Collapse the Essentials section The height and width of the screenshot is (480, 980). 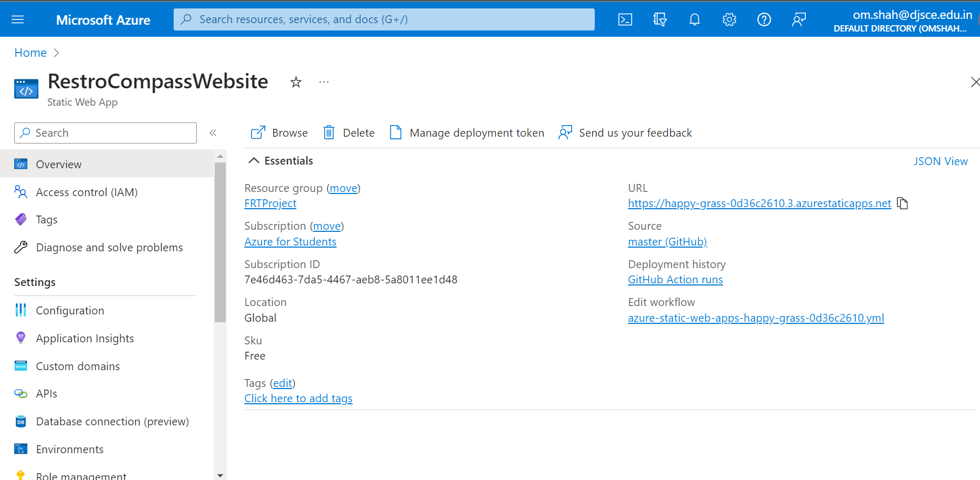point(254,160)
